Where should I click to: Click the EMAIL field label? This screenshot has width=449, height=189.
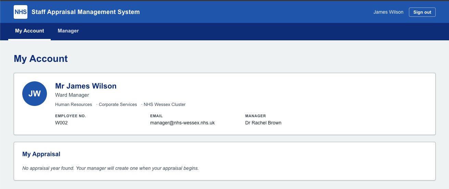(157, 116)
